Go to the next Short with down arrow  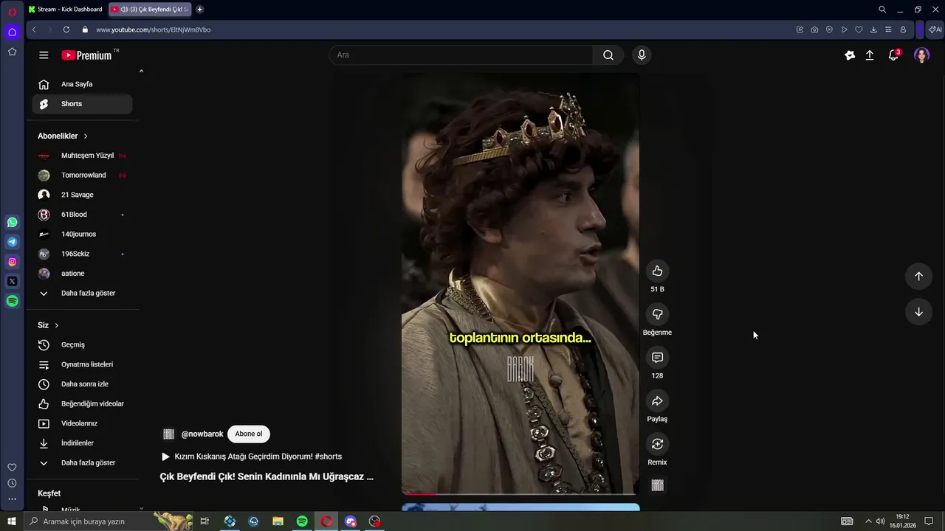918,312
